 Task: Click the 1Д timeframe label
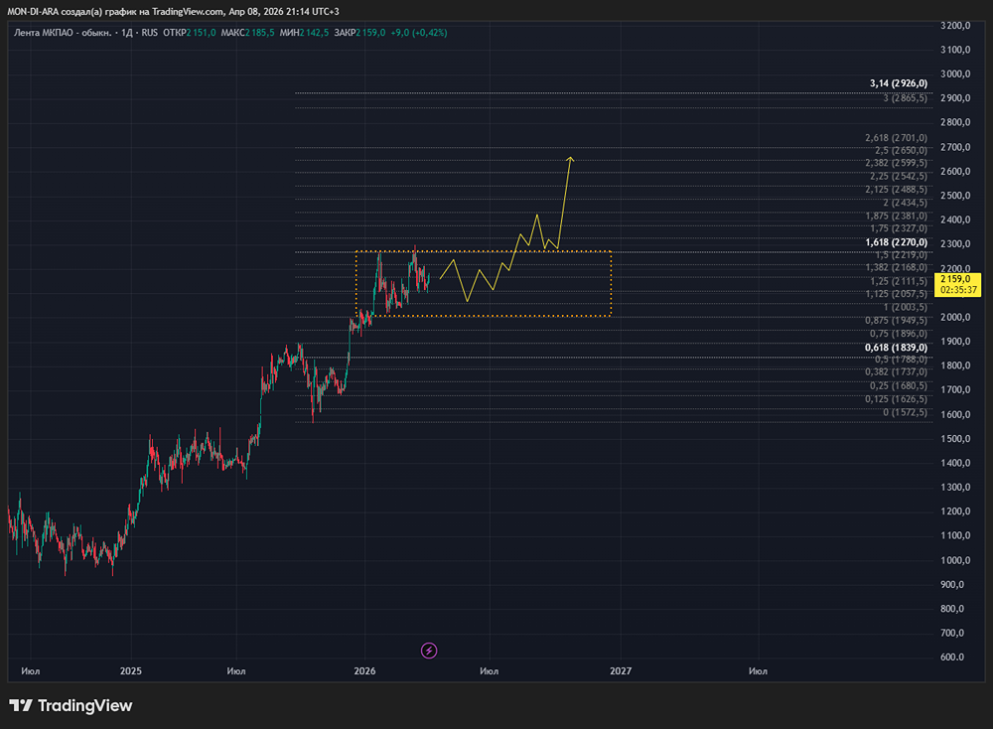pyautogui.click(x=127, y=33)
